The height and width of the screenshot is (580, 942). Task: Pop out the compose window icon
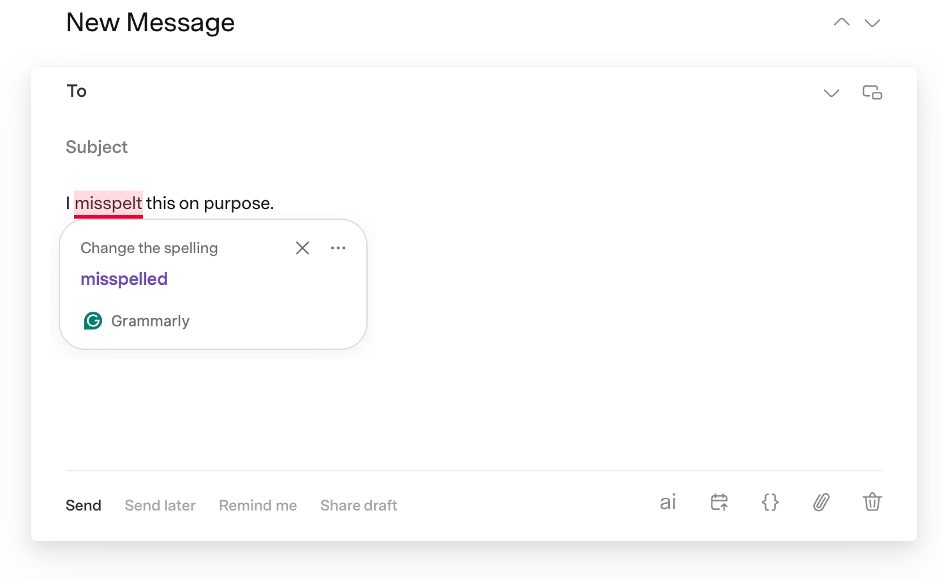pos(872,92)
